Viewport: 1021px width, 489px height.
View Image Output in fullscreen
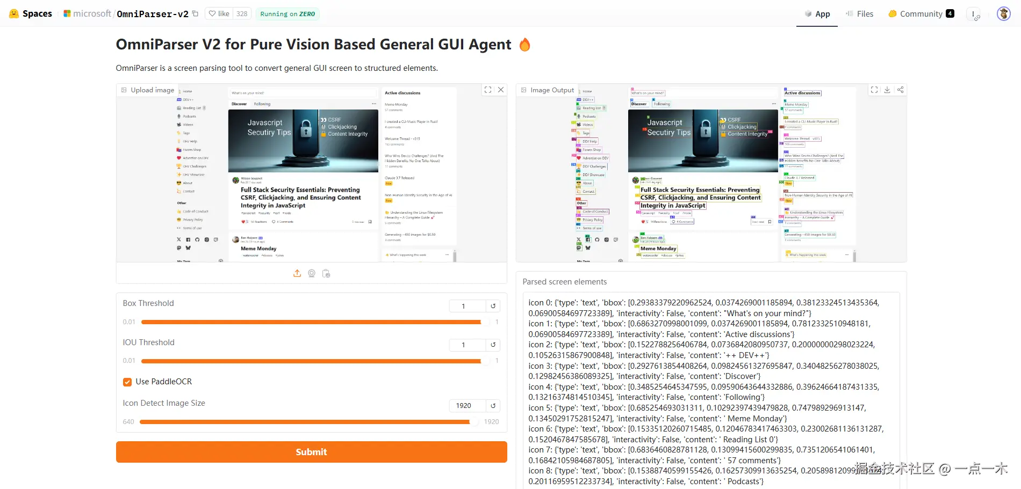pyautogui.click(x=874, y=90)
